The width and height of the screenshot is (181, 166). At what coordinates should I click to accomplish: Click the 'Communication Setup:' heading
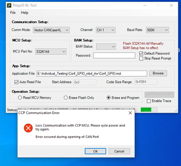30,22
